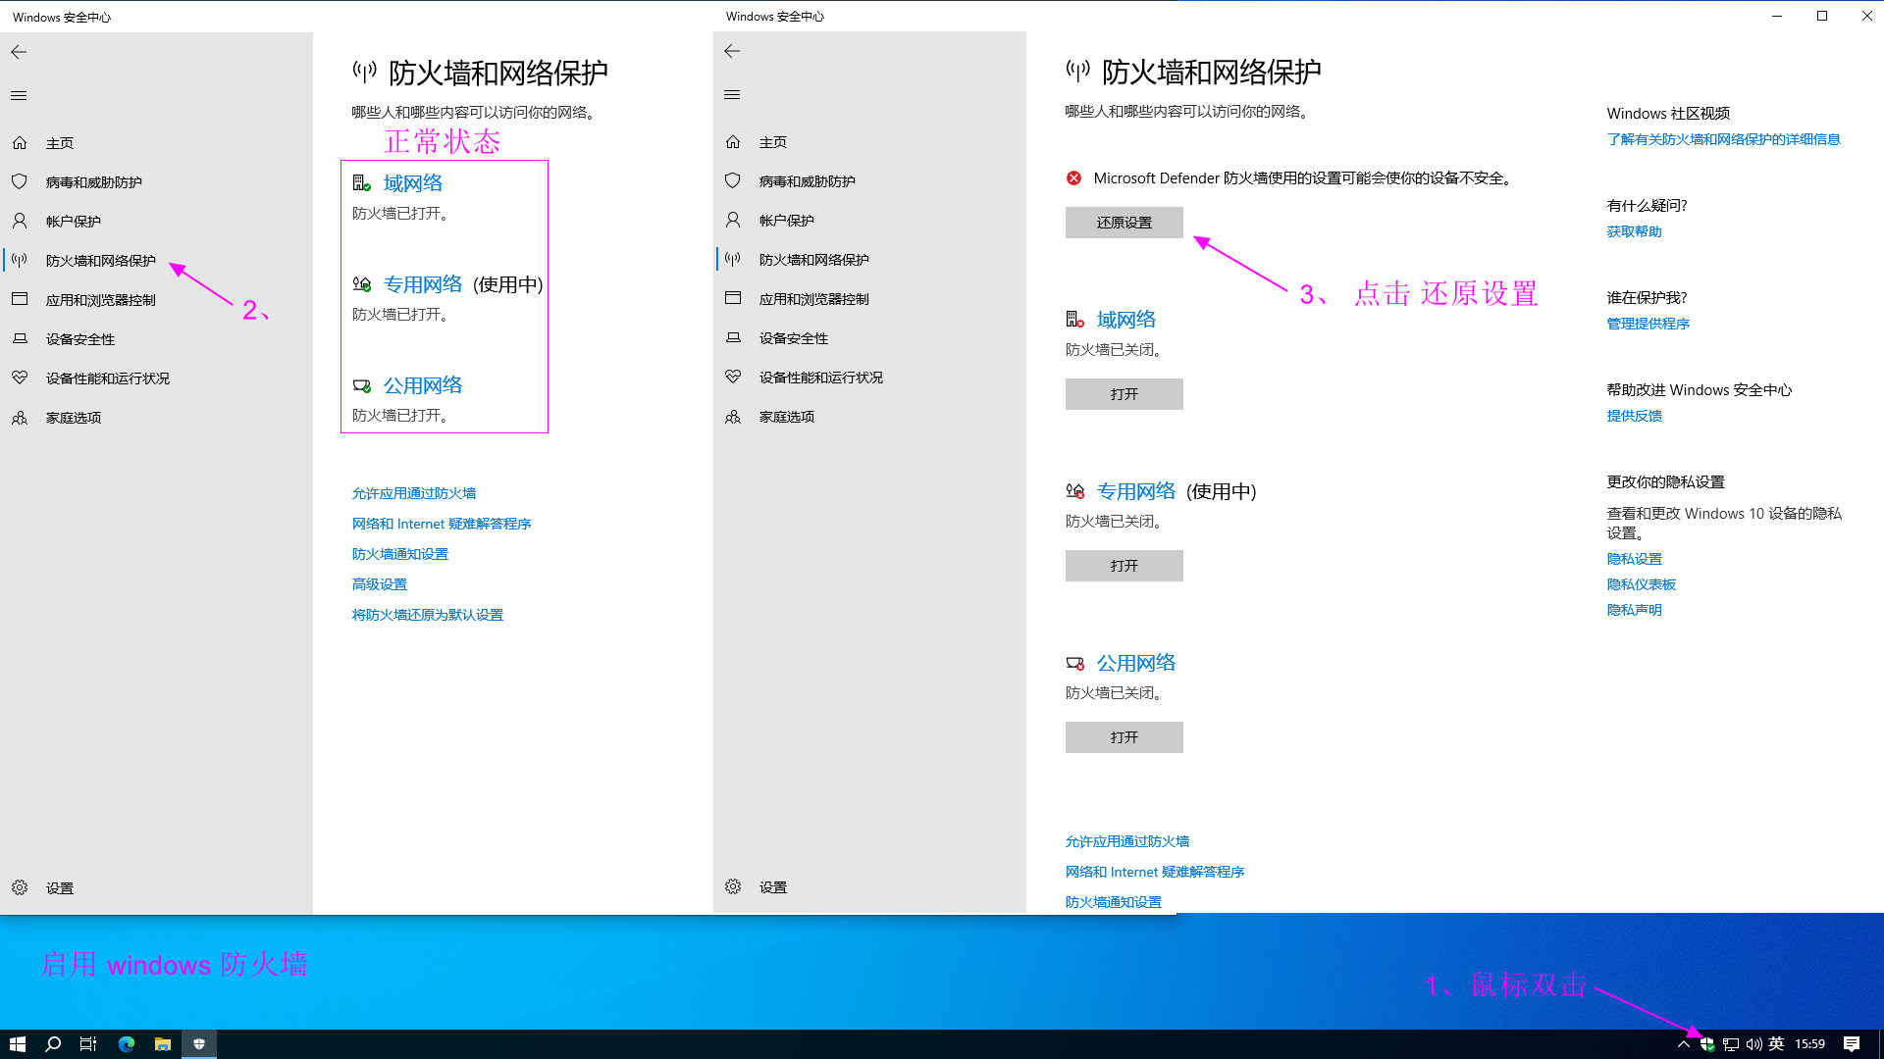Open the Windows Start menu
1884x1059 pixels.
point(18,1044)
